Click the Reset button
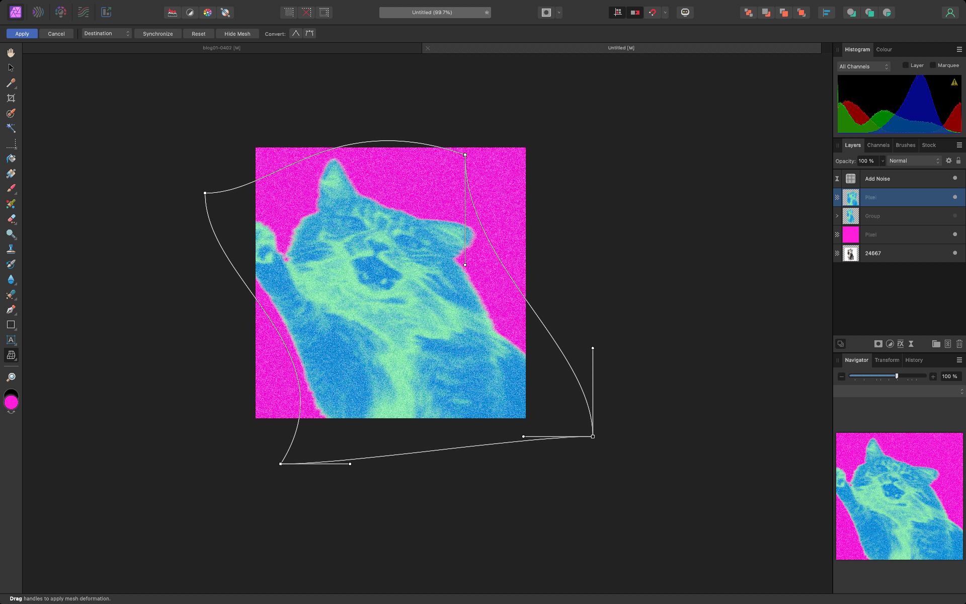This screenshot has width=966, height=604. (x=198, y=33)
